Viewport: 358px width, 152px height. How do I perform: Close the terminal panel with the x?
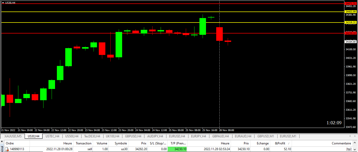point(1,141)
